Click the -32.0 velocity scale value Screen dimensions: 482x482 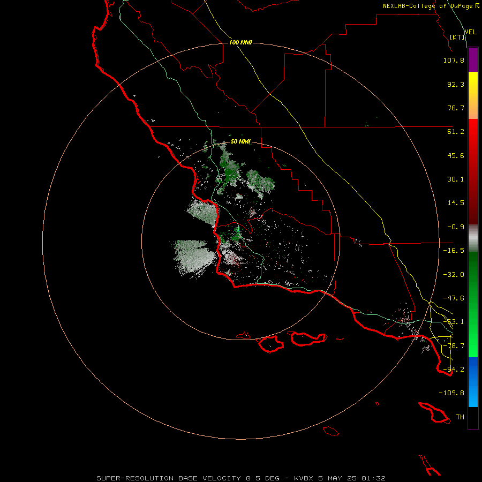pos(454,275)
